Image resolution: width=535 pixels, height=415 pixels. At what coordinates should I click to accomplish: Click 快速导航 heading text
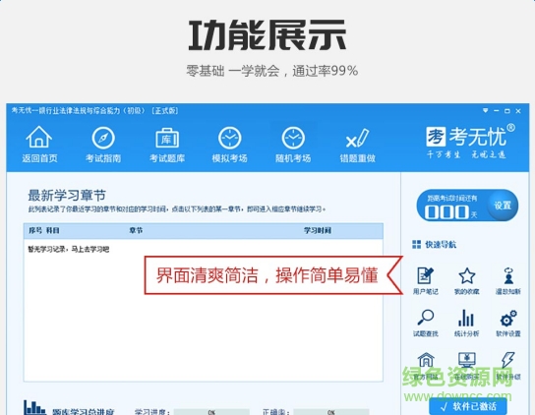click(441, 244)
